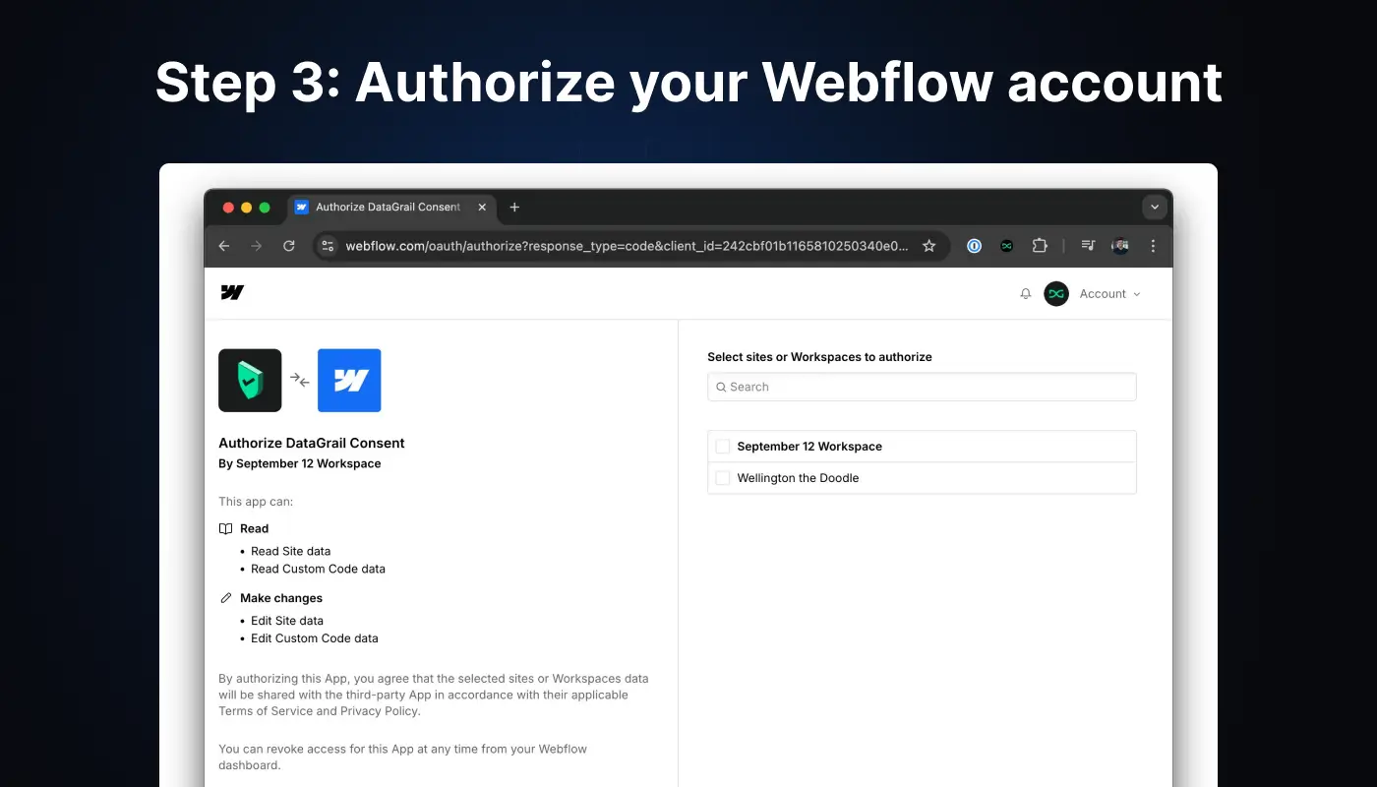This screenshot has height=787, width=1377.
Task: Click the "Read Site data" permission
Action: (x=291, y=551)
